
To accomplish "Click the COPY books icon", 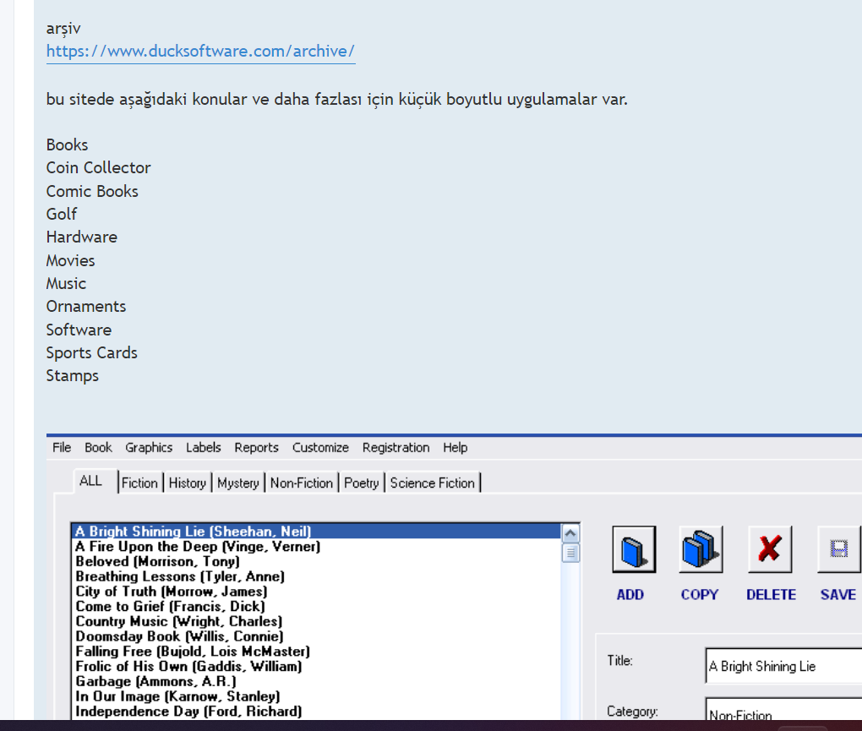I will [701, 549].
